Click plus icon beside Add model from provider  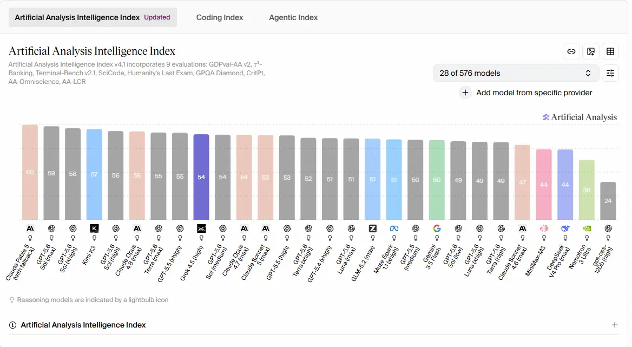[x=465, y=93]
